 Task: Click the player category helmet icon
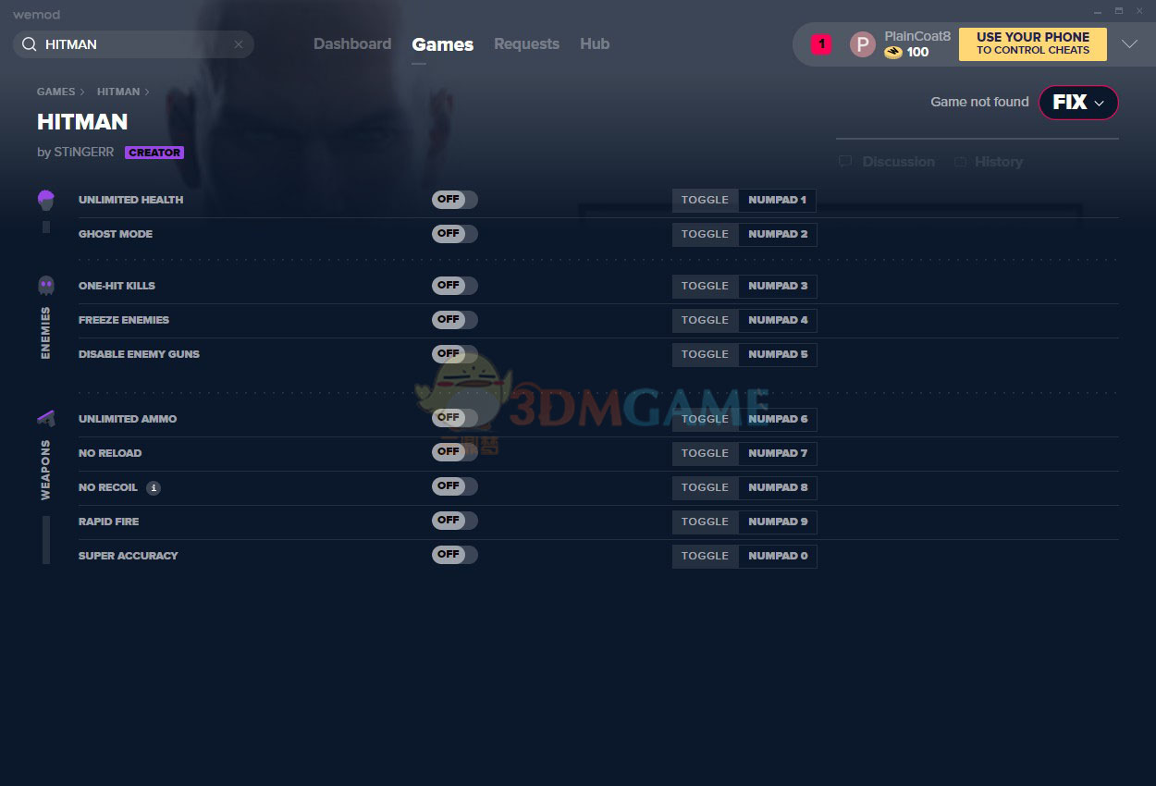coord(46,199)
